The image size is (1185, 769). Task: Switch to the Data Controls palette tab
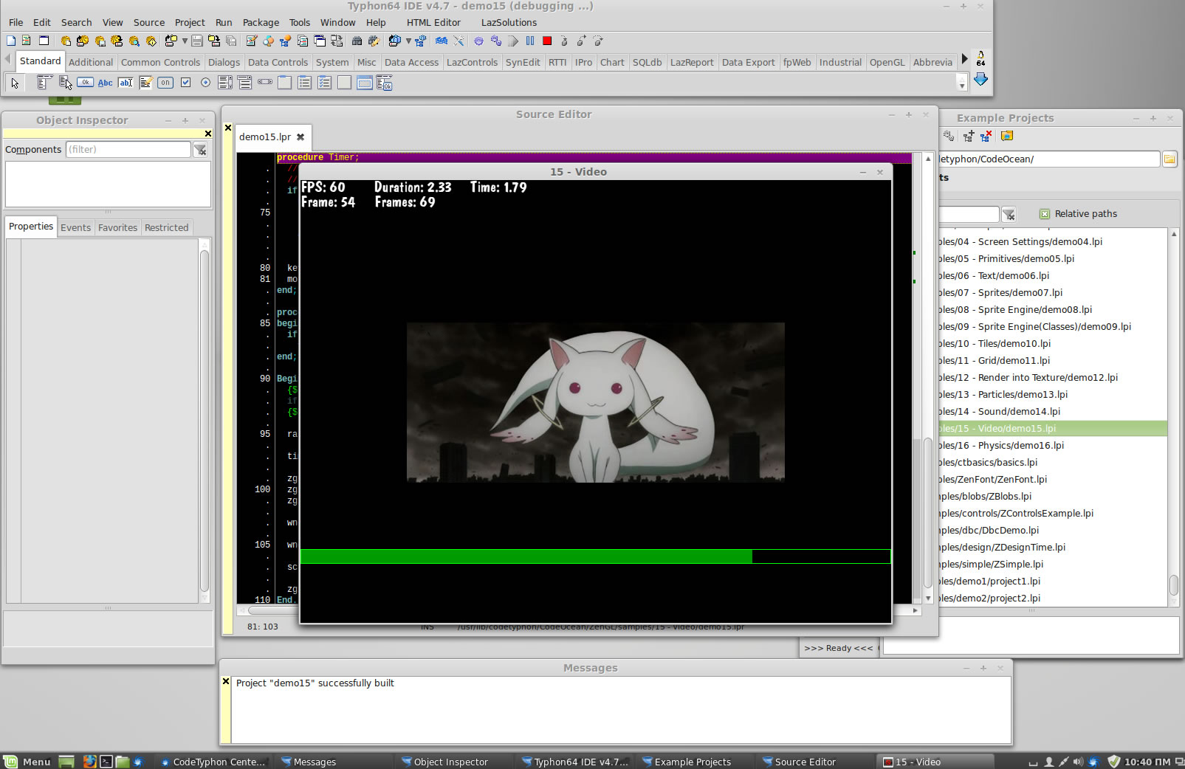click(278, 63)
